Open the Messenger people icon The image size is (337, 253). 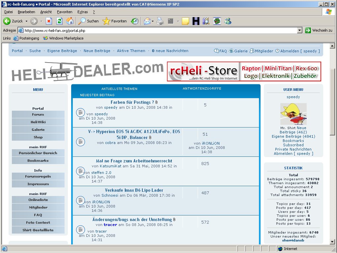click(x=228, y=21)
